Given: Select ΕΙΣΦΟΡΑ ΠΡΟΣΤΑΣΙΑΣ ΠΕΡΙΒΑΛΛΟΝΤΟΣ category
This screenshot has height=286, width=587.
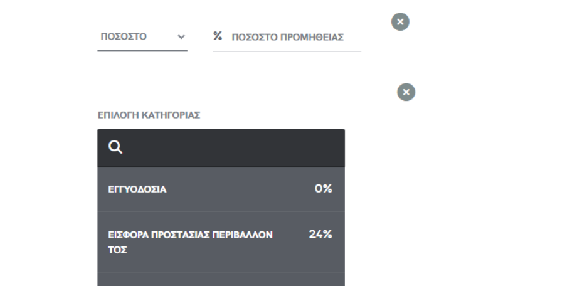Looking at the screenshot, I should (221, 242).
